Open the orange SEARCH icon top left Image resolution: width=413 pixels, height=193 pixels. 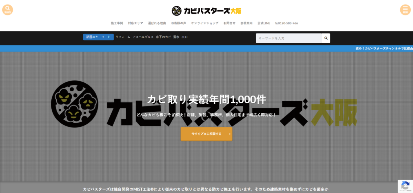point(7,10)
